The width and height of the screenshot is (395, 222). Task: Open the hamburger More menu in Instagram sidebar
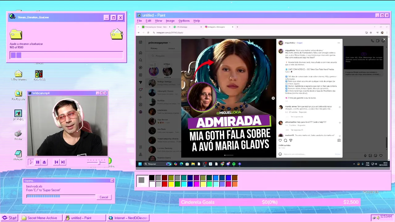[140, 147]
